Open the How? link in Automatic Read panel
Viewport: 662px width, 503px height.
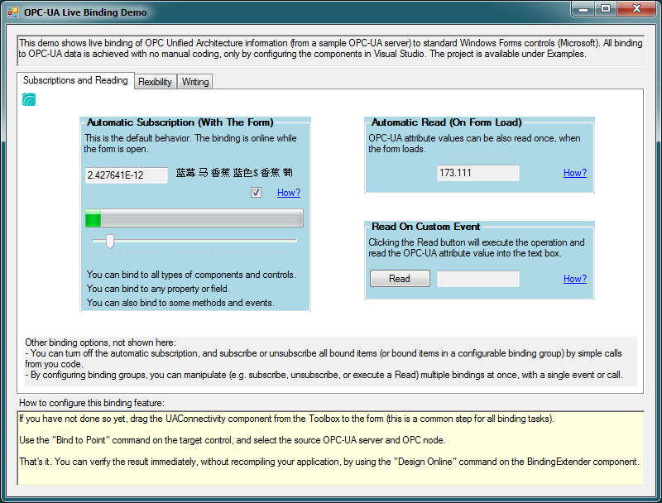click(574, 173)
